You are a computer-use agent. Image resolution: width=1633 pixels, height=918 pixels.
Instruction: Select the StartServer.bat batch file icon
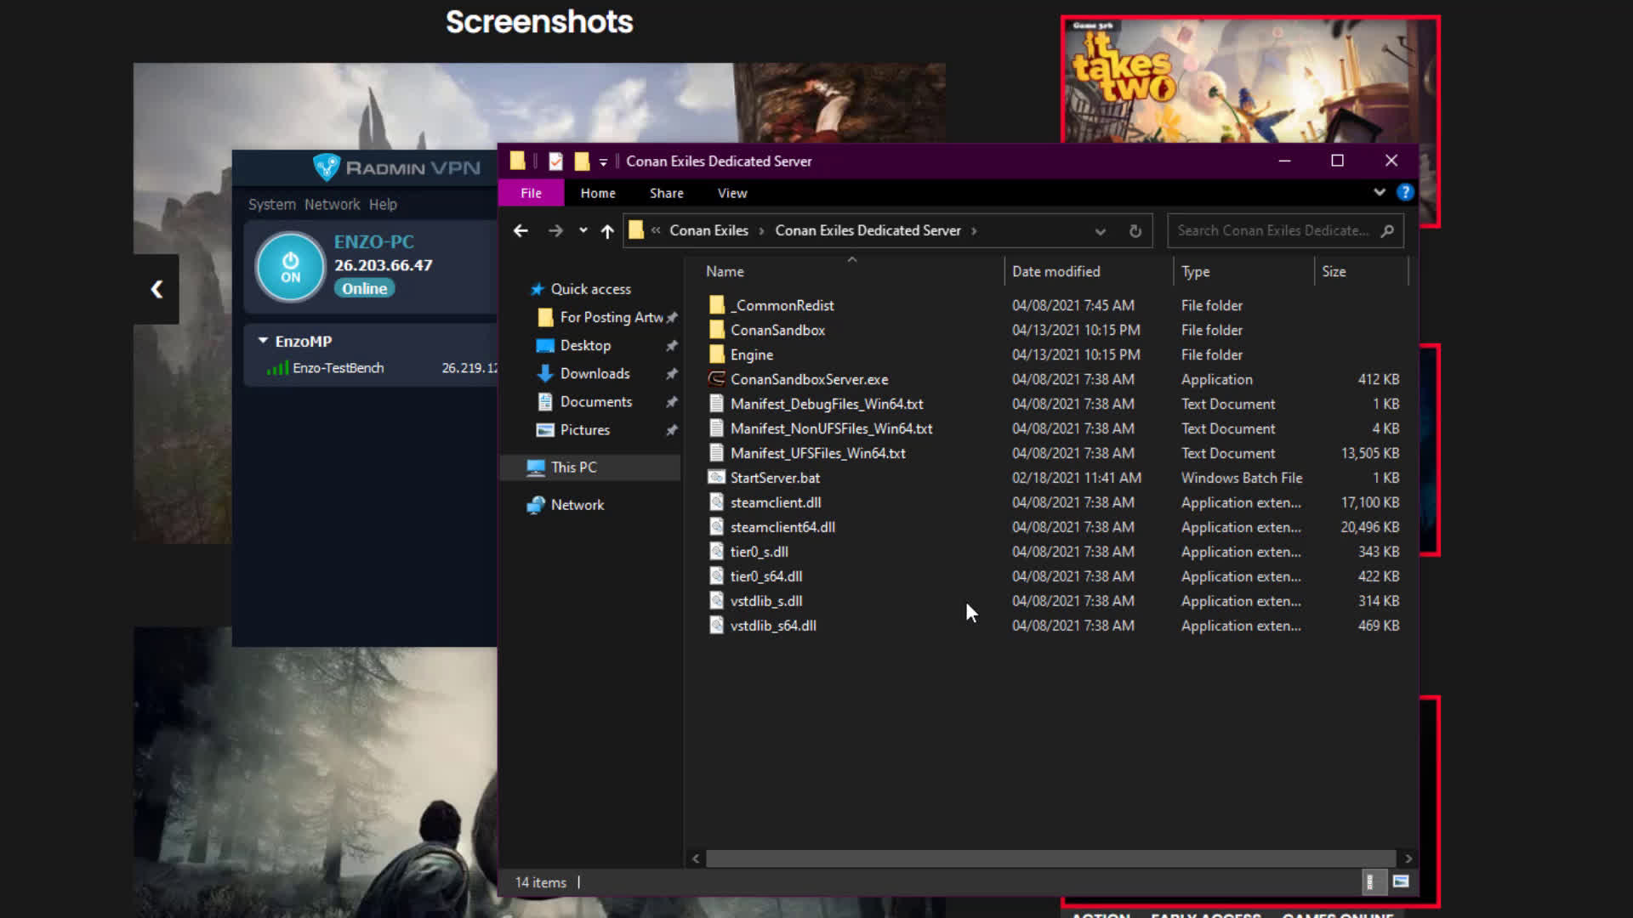point(717,478)
